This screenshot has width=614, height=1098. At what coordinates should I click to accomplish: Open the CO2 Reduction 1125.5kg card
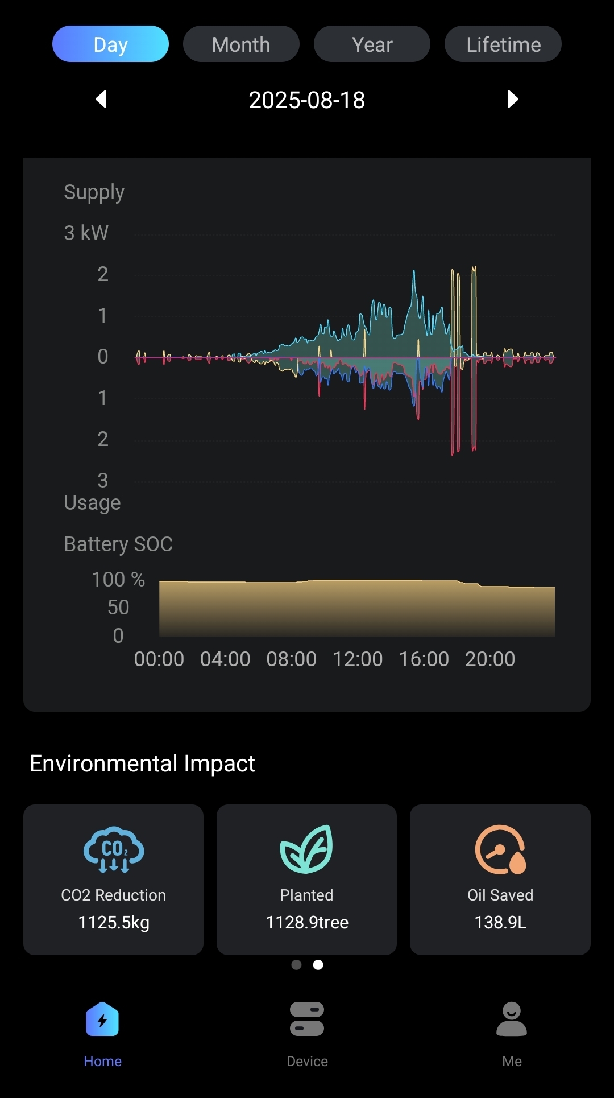[x=113, y=880]
